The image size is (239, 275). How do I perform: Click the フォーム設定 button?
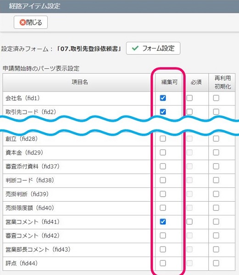[x=153, y=48]
